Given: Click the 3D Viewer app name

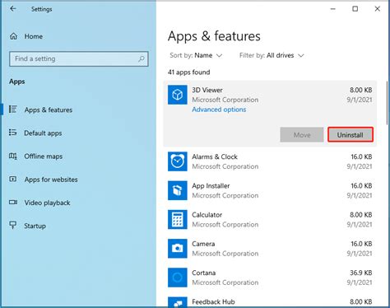Looking at the screenshot, I should click(x=207, y=90).
